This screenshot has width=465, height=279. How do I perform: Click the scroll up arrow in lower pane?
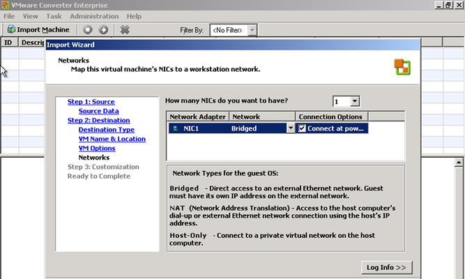click(459, 163)
